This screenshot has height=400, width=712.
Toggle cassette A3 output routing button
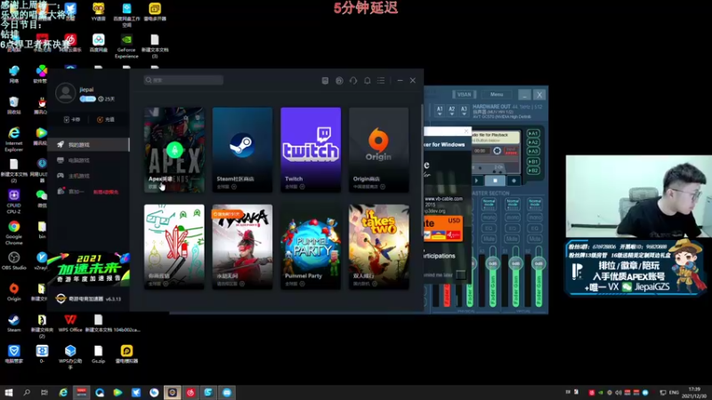(x=533, y=151)
